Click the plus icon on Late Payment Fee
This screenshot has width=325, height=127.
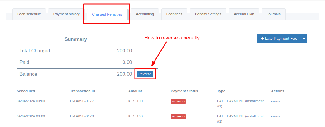click(262, 39)
